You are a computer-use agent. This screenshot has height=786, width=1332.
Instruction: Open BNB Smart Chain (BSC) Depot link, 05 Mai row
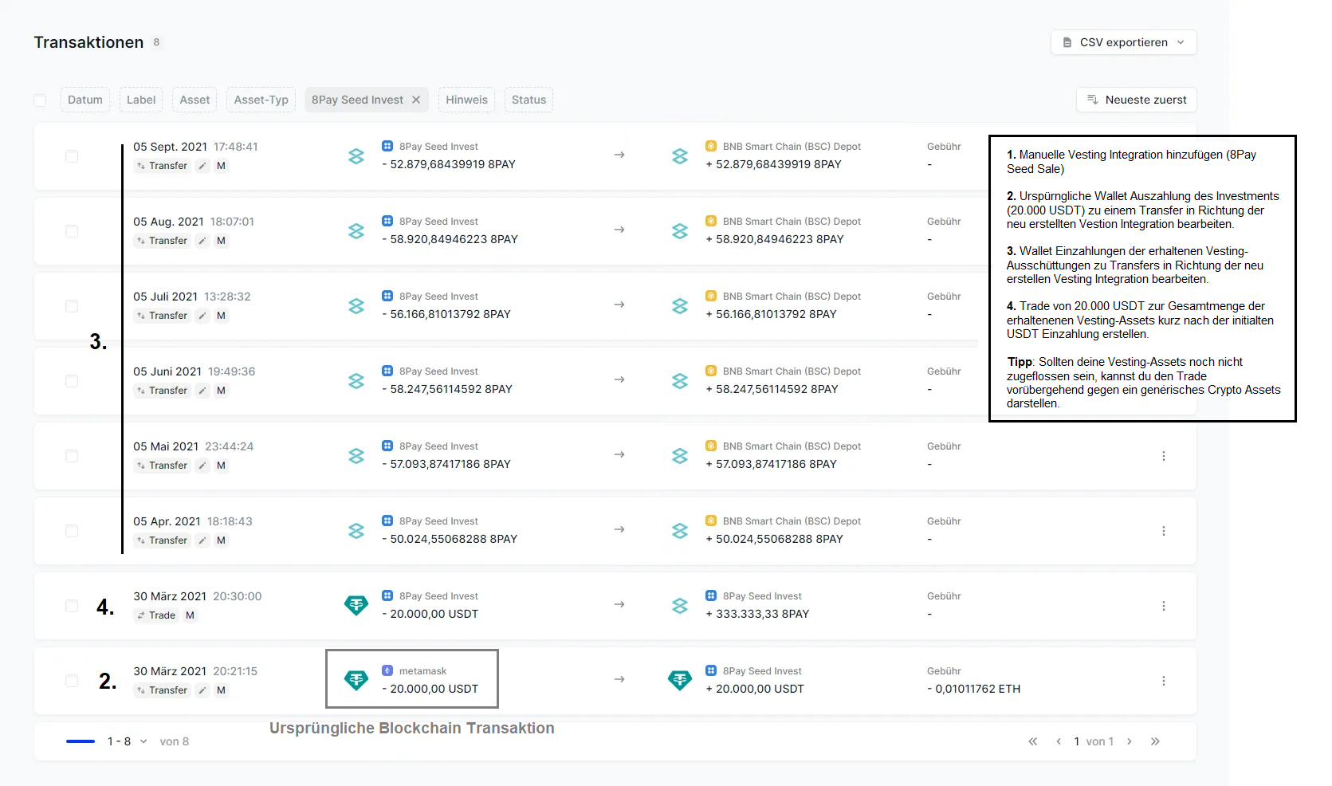click(x=792, y=446)
